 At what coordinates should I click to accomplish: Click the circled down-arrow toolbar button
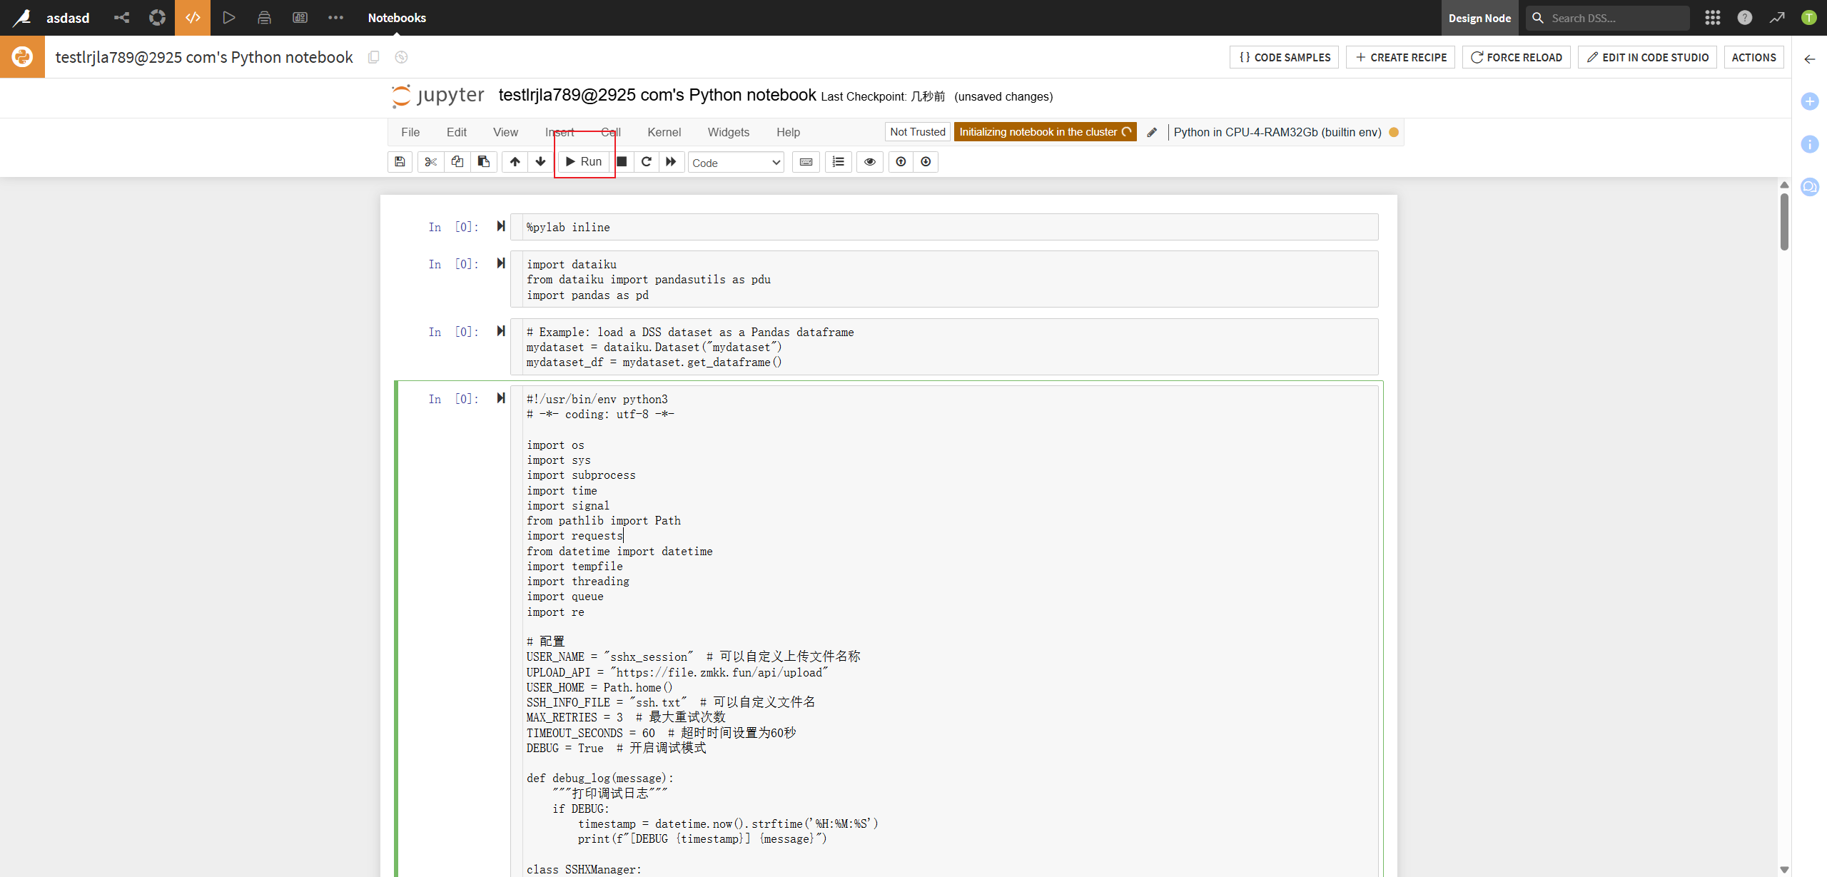coord(926,162)
